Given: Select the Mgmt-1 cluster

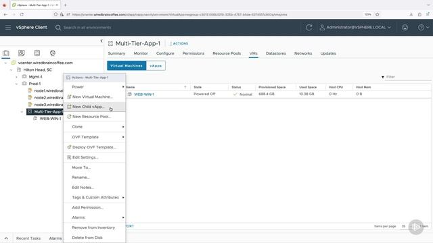Looking at the screenshot, I should coord(35,77).
